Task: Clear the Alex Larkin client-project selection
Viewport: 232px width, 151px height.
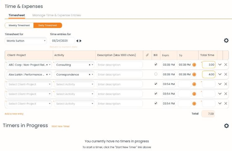Action: 47,74
